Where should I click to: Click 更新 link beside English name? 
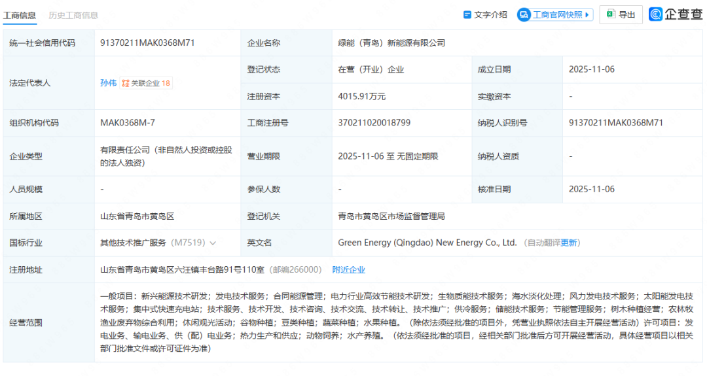[x=569, y=243]
